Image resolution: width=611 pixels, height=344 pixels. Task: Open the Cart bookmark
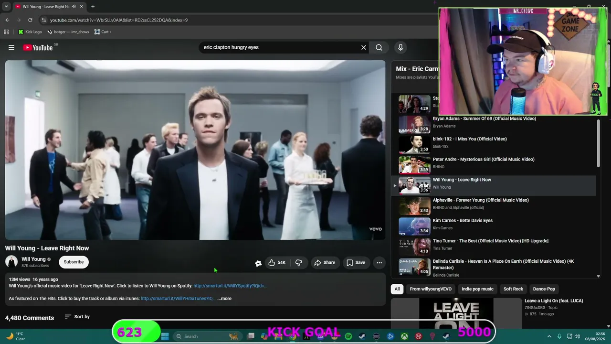point(103,32)
